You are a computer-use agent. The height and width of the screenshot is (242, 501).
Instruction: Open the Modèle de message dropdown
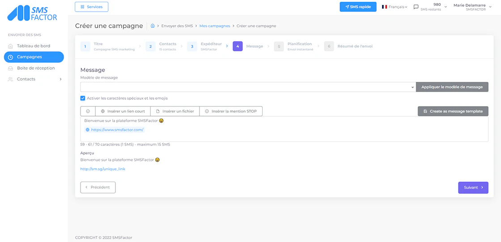[248, 87]
